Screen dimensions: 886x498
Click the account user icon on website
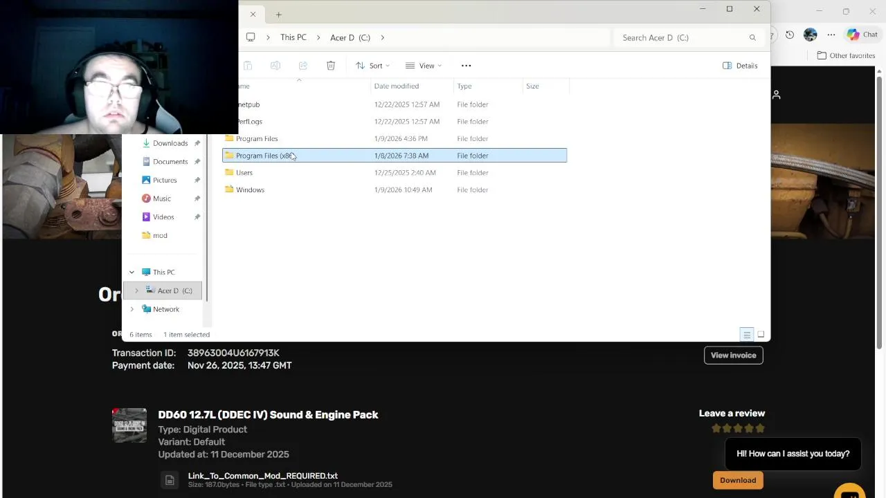pos(777,95)
